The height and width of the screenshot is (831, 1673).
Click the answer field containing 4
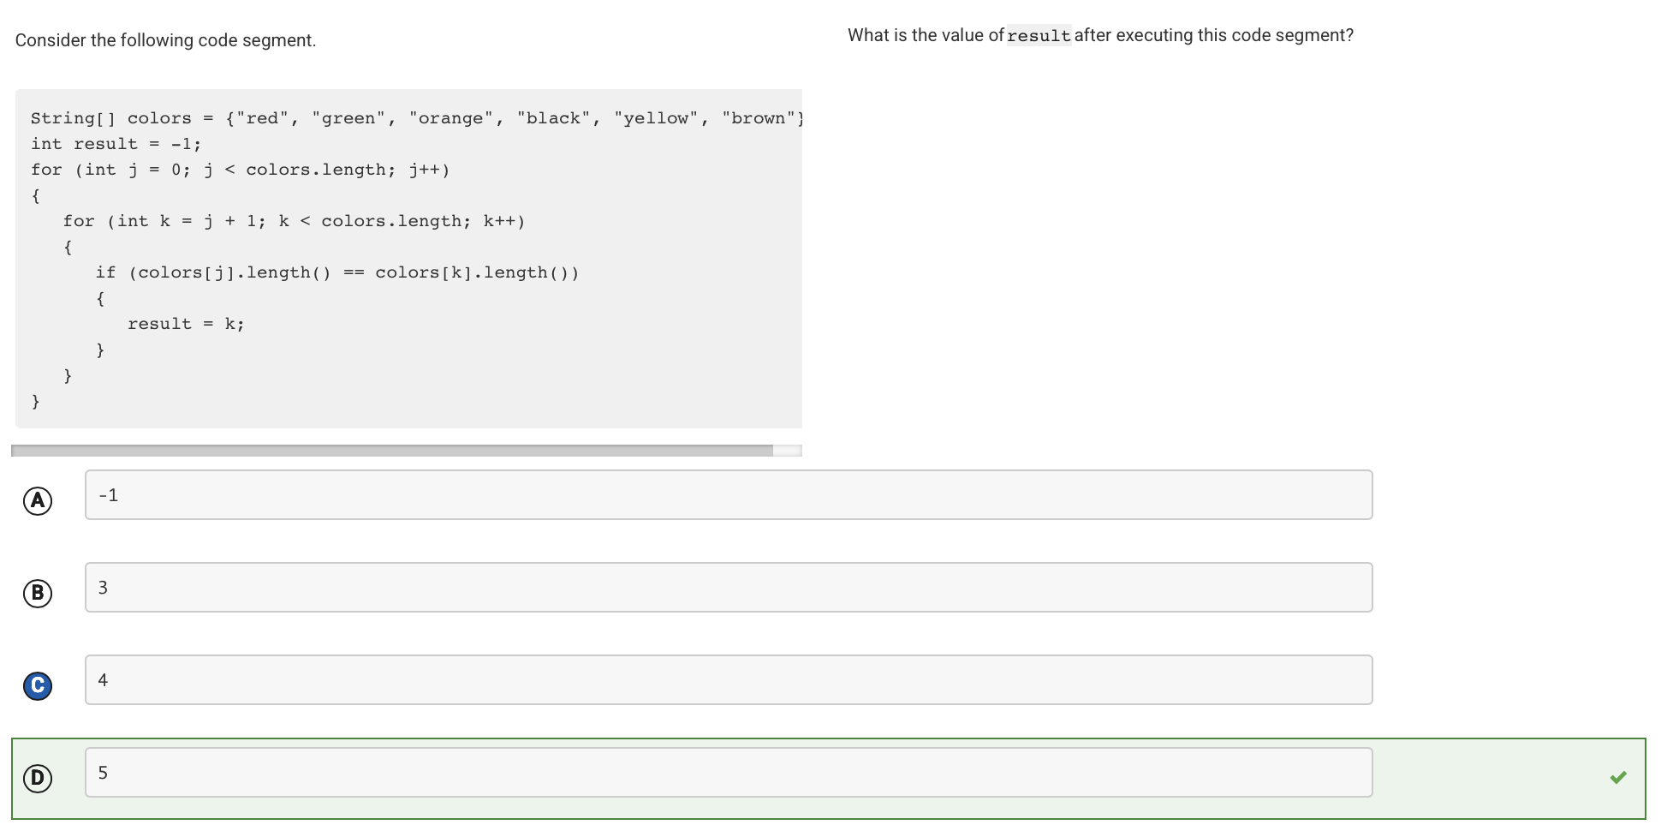click(x=728, y=679)
